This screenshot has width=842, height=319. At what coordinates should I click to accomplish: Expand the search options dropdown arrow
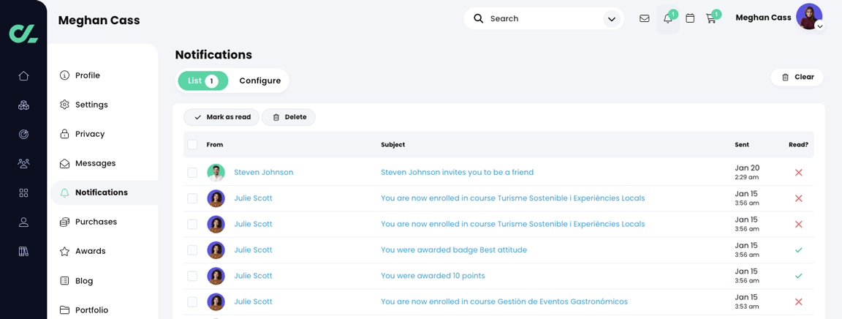click(611, 19)
